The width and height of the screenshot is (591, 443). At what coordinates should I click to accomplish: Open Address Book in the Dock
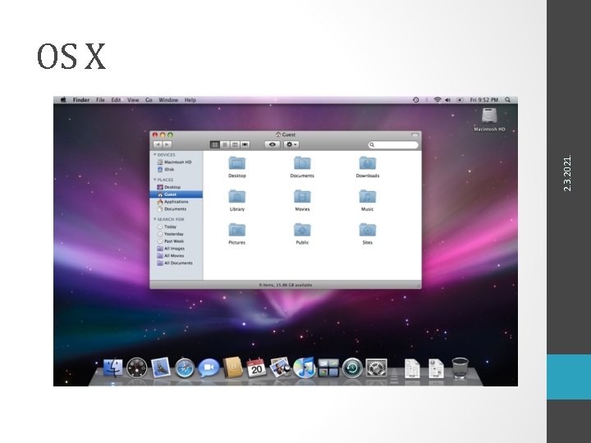tap(232, 368)
